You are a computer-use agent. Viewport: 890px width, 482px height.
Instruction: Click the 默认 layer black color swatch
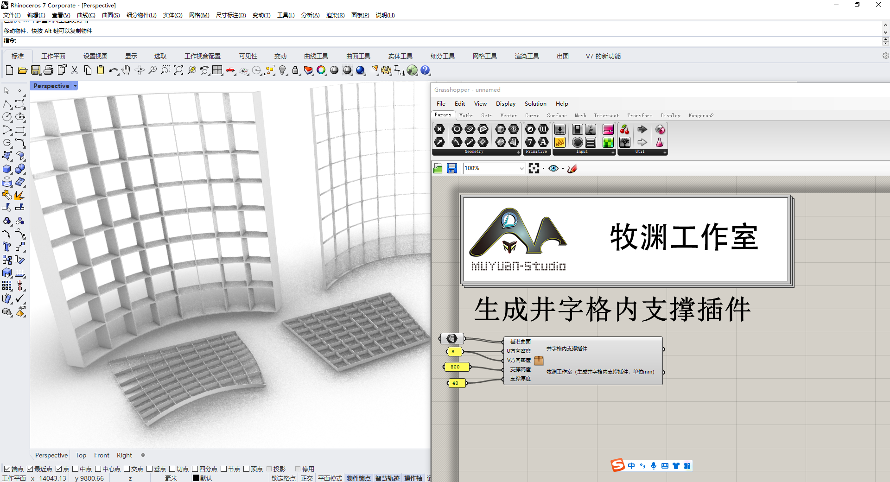pyautogui.click(x=196, y=478)
